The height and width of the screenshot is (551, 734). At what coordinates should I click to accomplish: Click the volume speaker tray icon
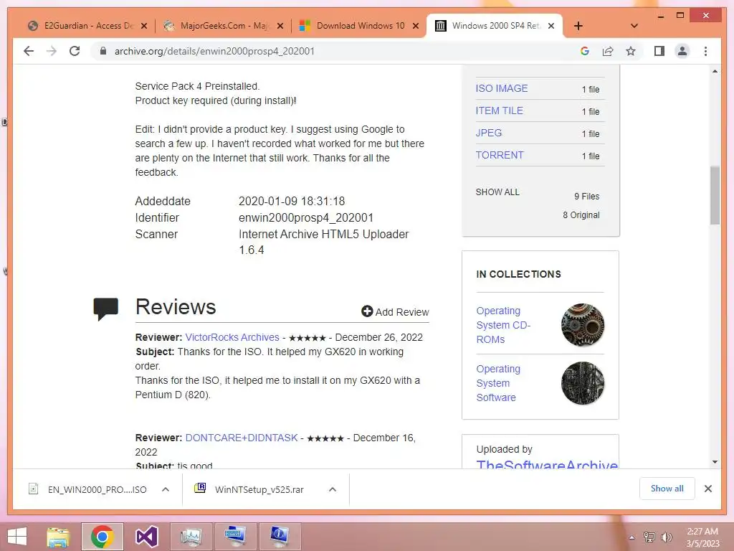point(667,537)
